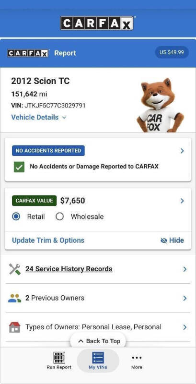Screen dimensions: 196x384
Task: Tap the Car Fox mascot image
Action: coord(160,106)
